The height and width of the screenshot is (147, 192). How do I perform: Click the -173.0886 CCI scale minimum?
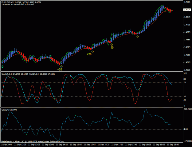pos(187,141)
